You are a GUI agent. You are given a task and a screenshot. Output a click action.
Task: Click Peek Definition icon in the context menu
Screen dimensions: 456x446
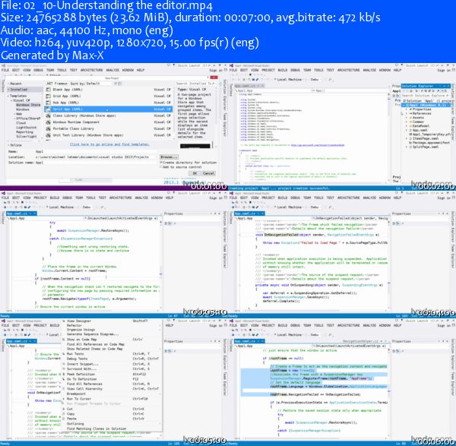click(x=64, y=374)
